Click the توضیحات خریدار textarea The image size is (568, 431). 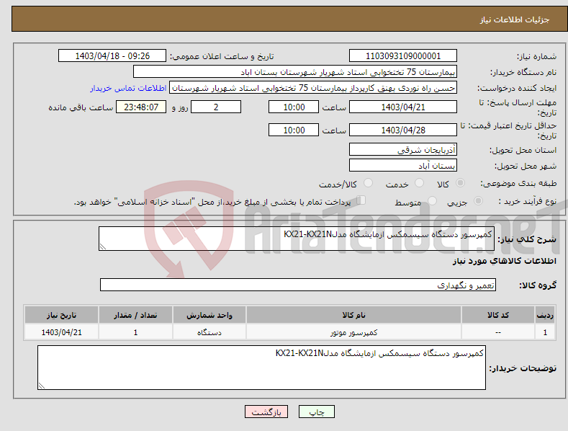click(261, 368)
